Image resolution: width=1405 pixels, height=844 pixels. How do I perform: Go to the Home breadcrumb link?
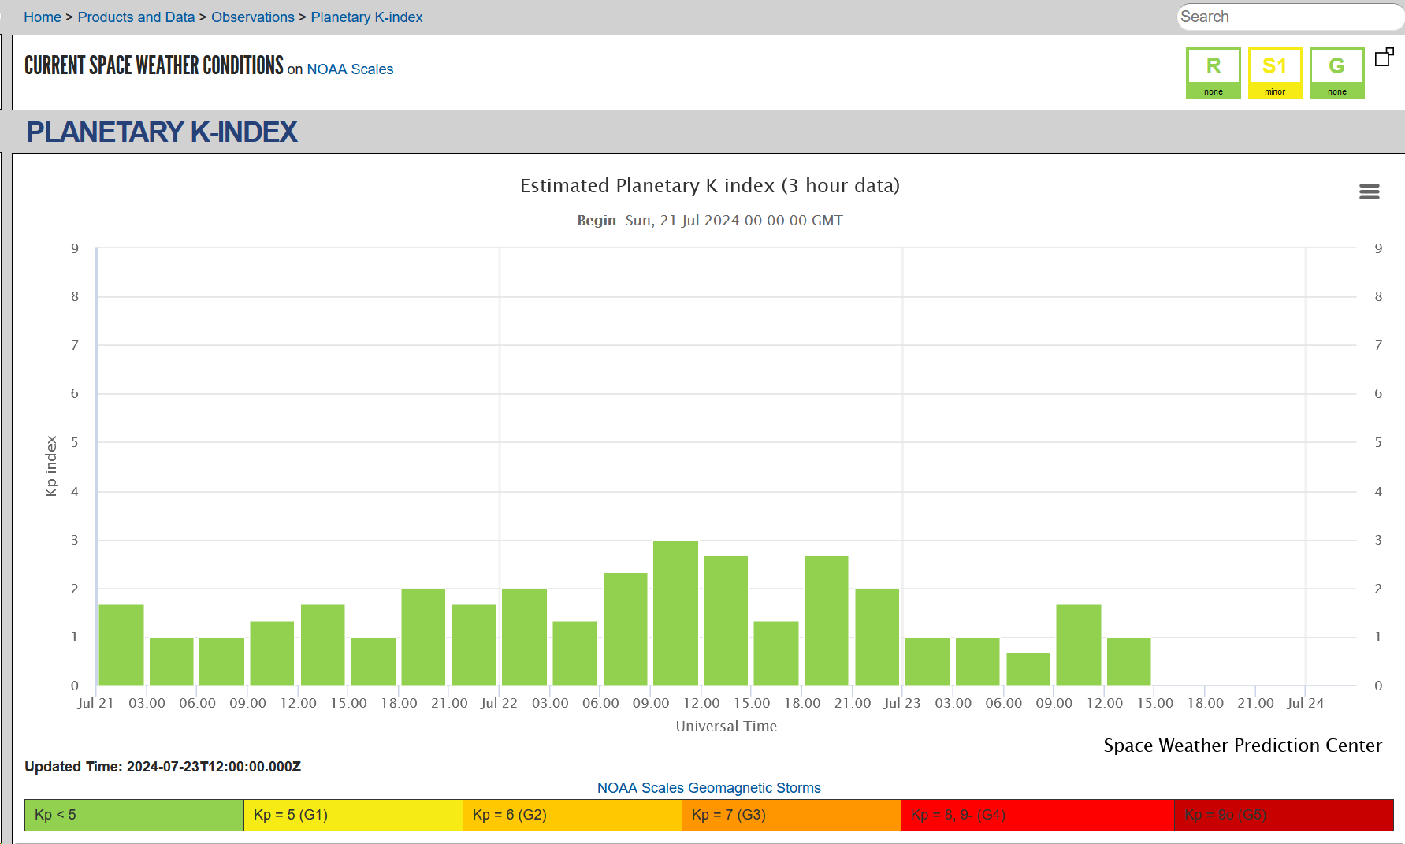tap(43, 17)
